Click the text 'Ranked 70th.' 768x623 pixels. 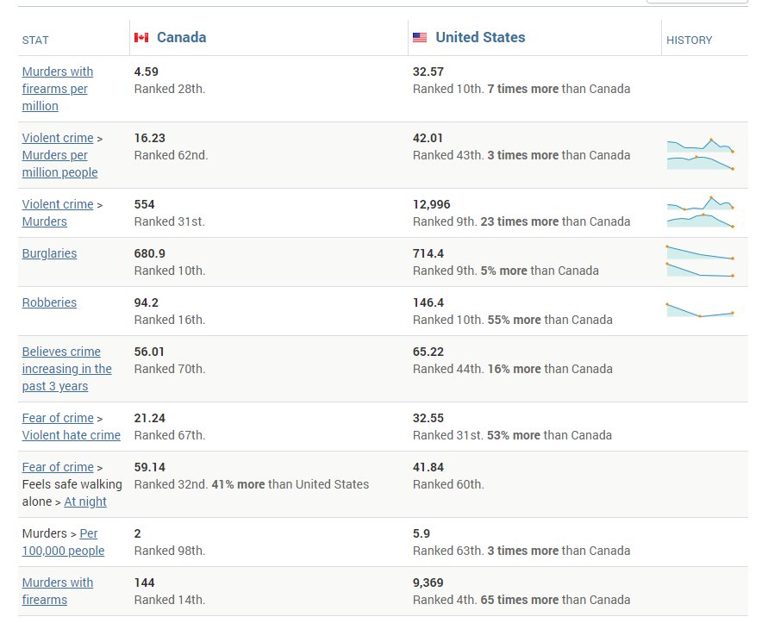coord(170,369)
